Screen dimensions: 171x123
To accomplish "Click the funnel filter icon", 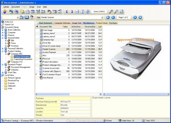I will point(32,17).
